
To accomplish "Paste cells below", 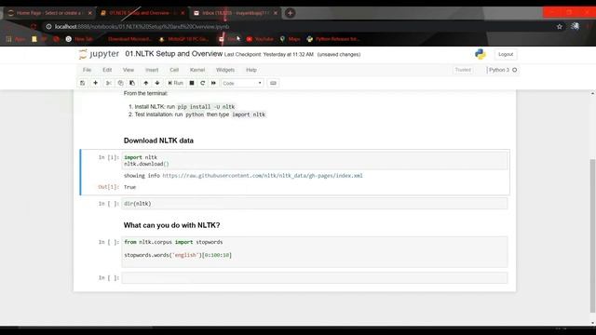I will click(132, 83).
